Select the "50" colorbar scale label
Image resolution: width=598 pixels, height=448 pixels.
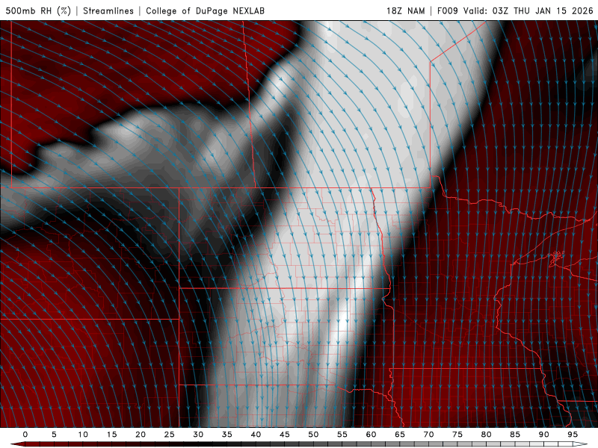click(x=313, y=435)
